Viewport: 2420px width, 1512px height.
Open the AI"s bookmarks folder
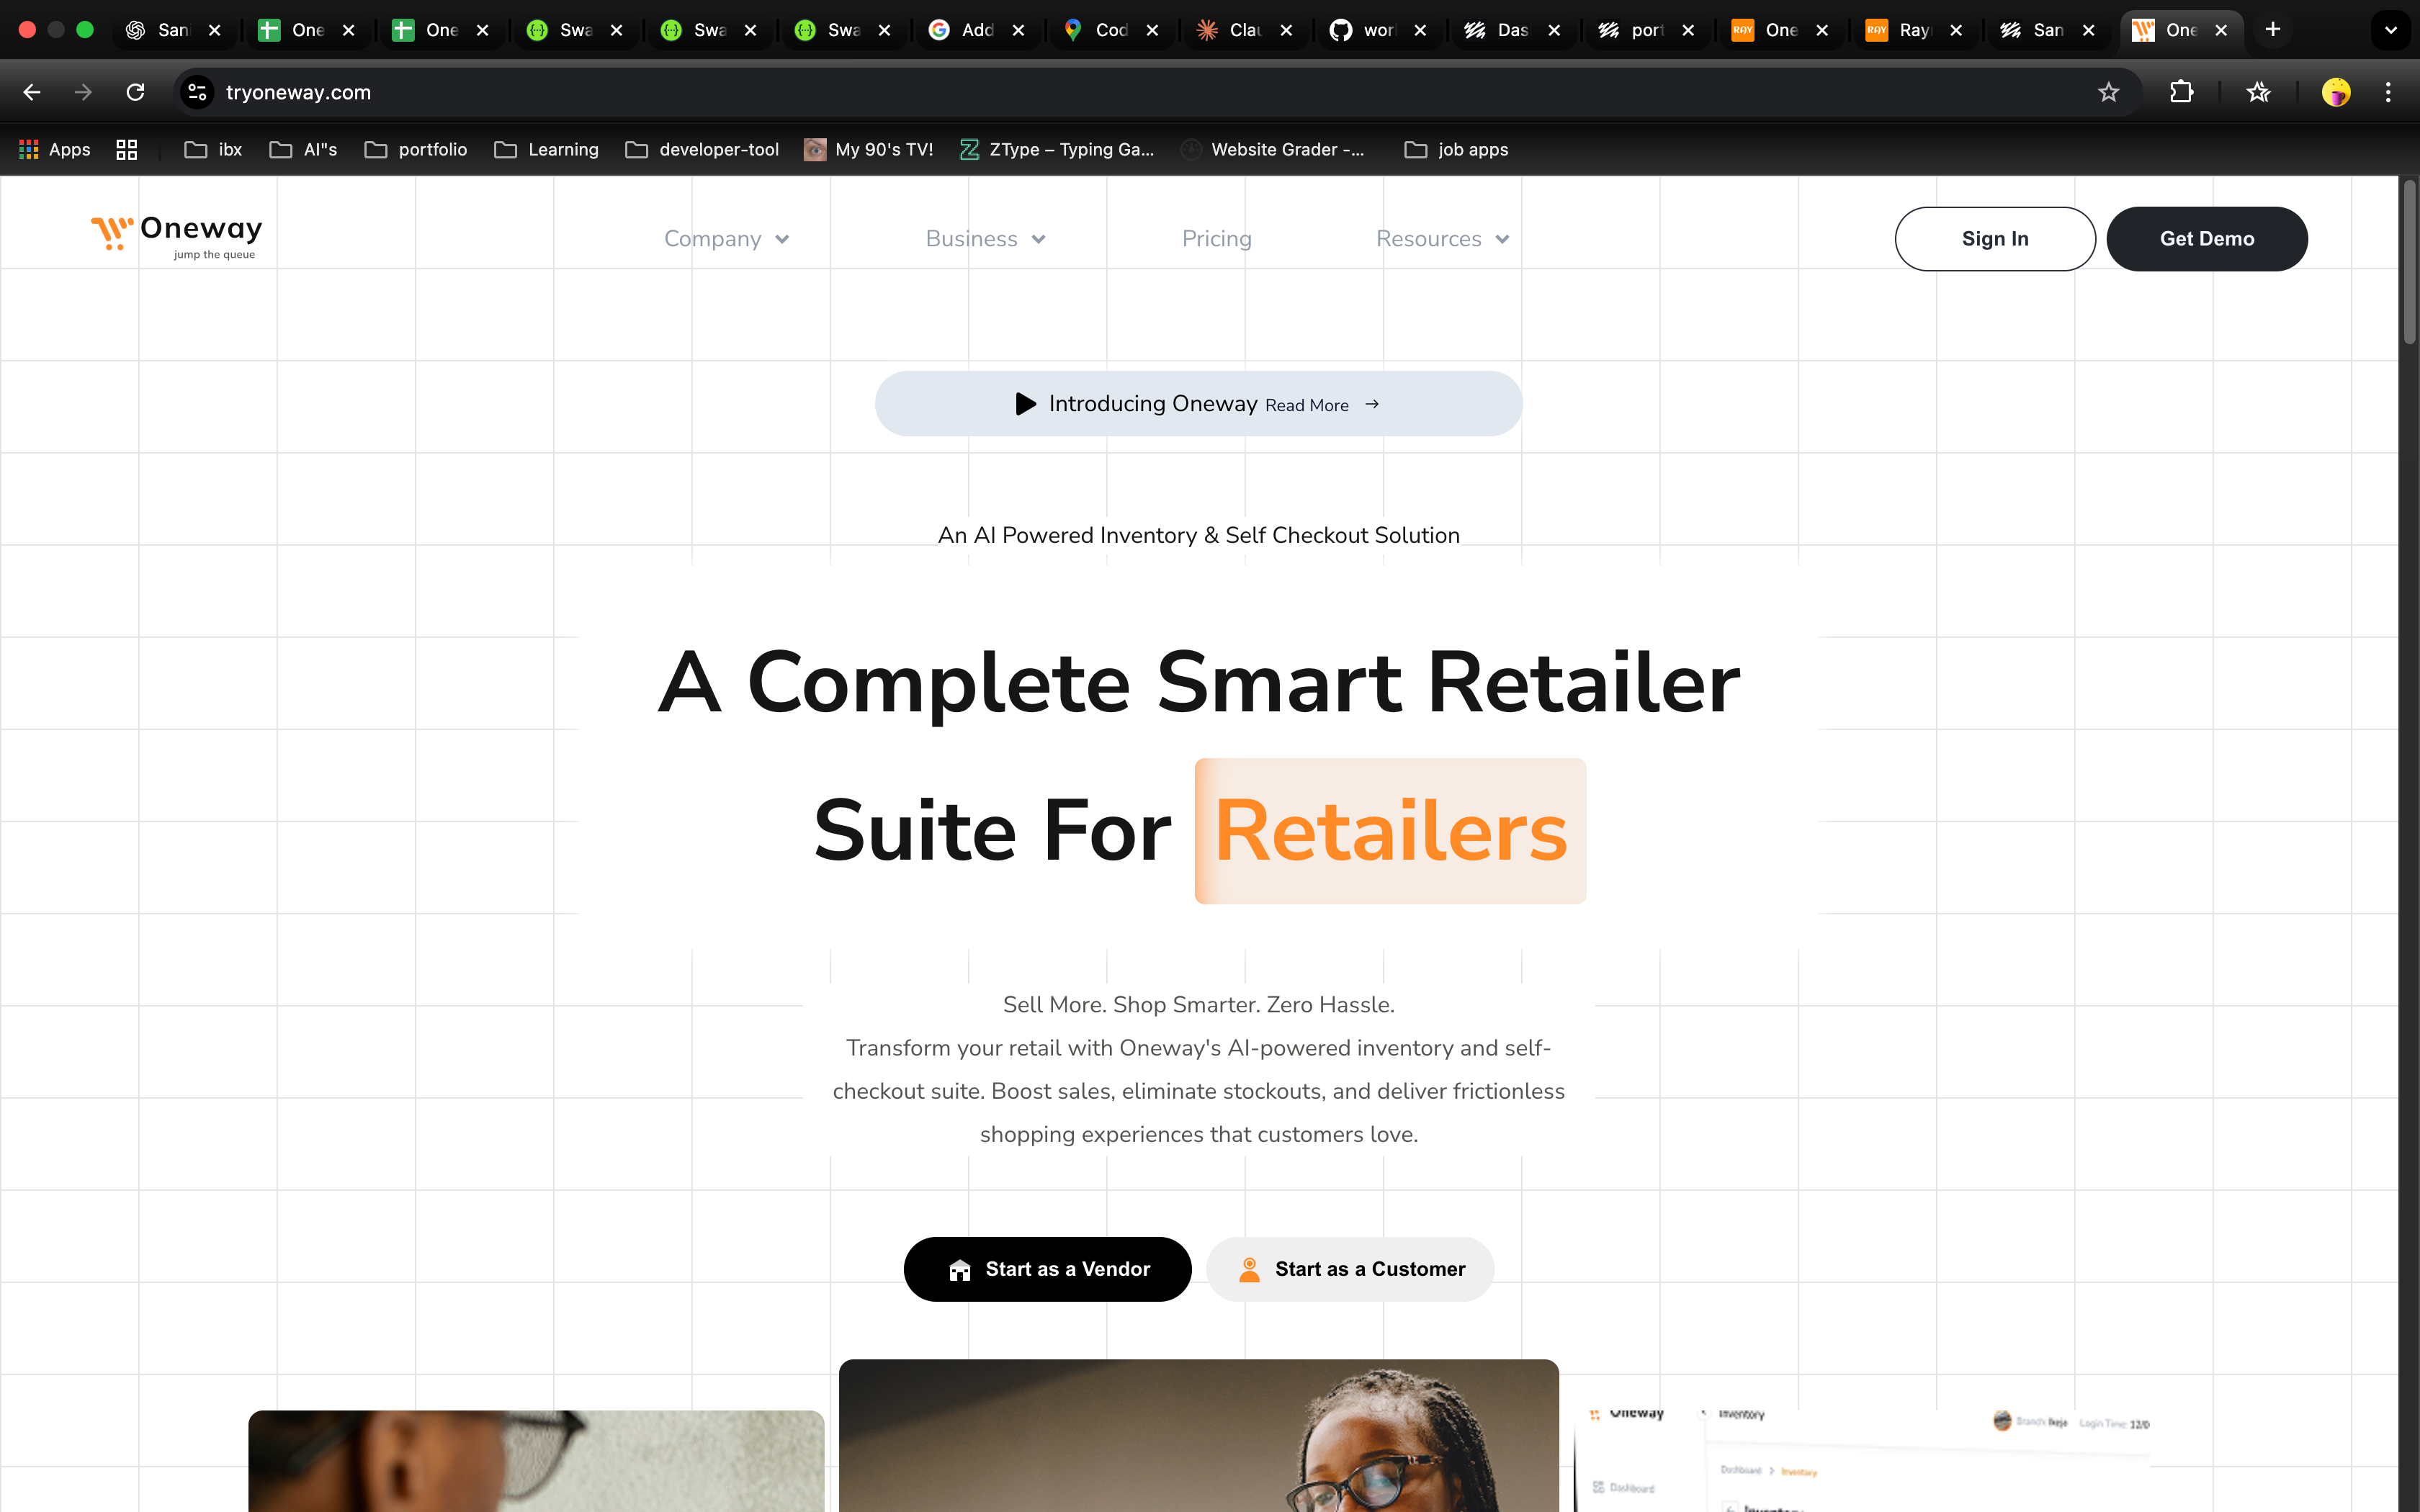[x=303, y=149]
